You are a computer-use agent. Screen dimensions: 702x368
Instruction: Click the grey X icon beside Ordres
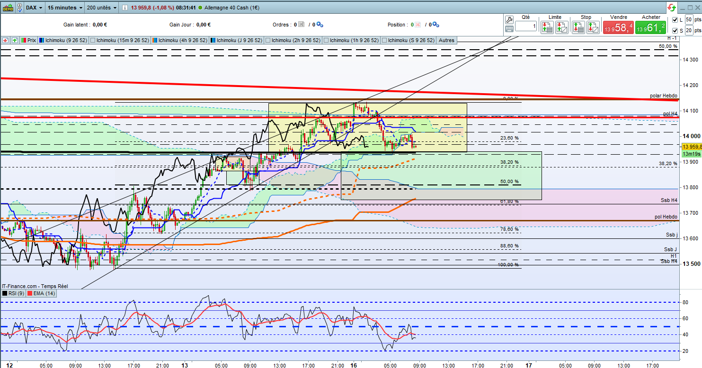(301, 25)
